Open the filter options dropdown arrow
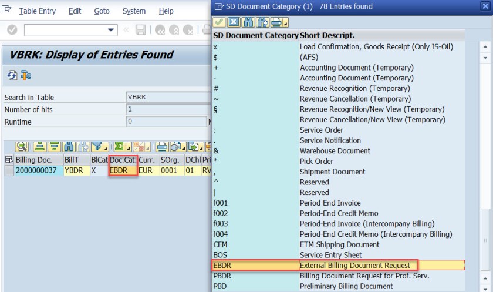The image size is (493, 292). click(106, 147)
